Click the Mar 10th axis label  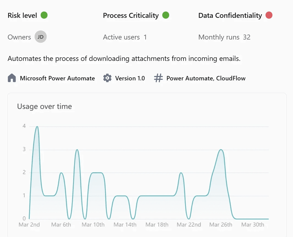click(x=93, y=224)
